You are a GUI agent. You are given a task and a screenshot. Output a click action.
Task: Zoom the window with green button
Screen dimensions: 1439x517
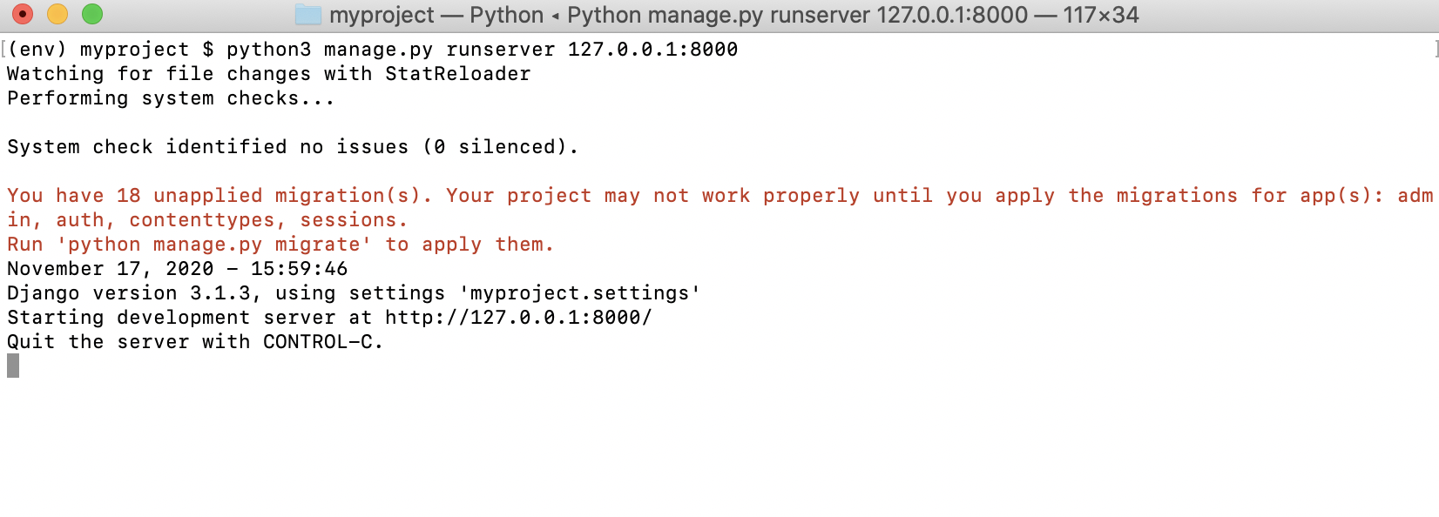click(x=92, y=14)
